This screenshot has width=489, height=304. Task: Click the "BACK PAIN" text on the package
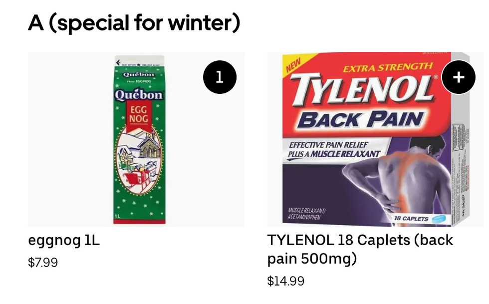361,119
